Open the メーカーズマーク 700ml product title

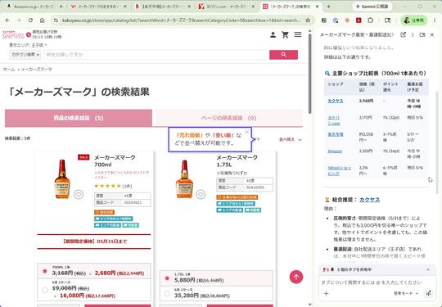(x=115, y=160)
